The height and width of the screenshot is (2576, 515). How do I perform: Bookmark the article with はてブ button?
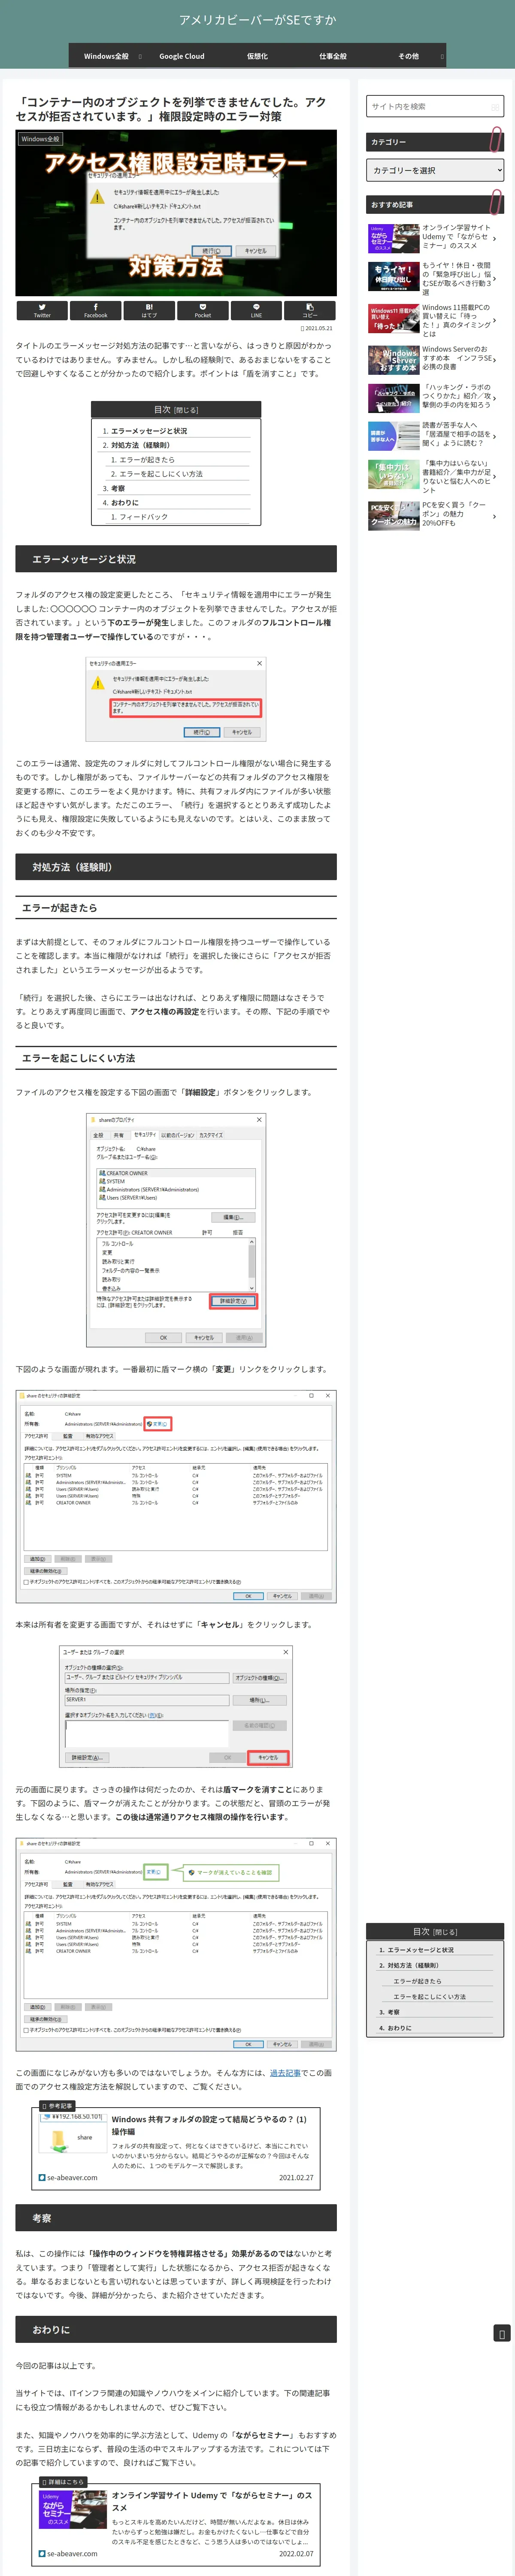(x=149, y=310)
